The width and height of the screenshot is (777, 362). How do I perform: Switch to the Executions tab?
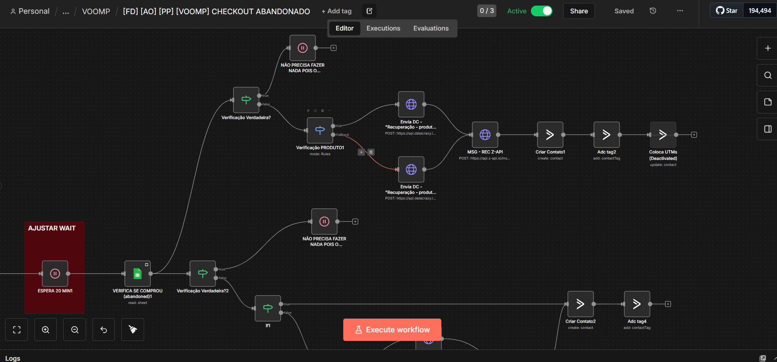click(x=383, y=28)
